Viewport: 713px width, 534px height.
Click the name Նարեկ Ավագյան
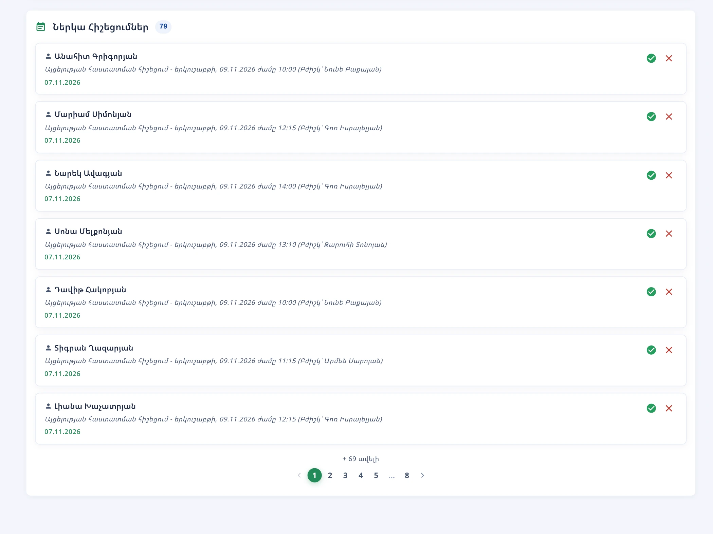[x=88, y=173]
